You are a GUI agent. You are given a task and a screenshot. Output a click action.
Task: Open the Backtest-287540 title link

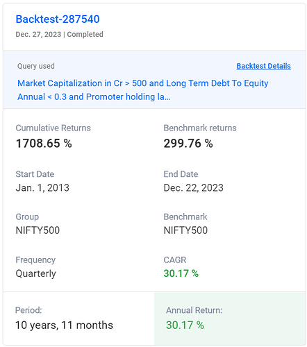[x=58, y=19]
